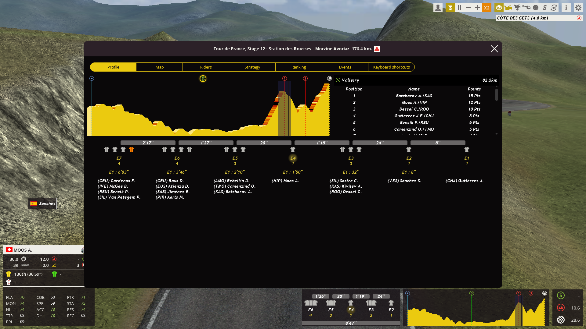Select rider (CRU) Cárdenas F.
586x329 pixels.
[116, 181]
